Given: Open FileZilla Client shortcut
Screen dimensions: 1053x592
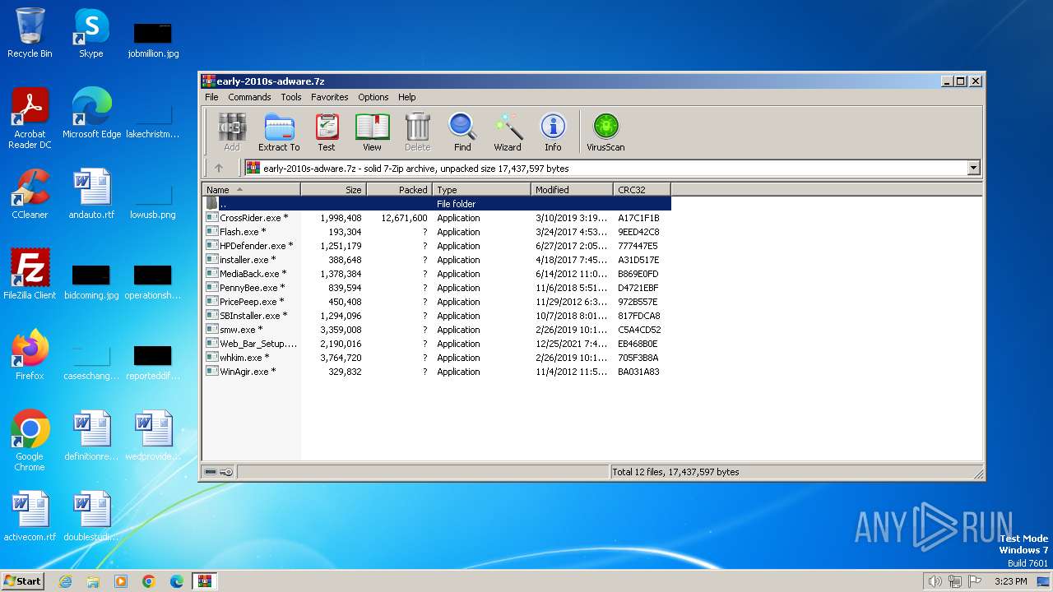Looking at the screenshot, I should [30, 275].
